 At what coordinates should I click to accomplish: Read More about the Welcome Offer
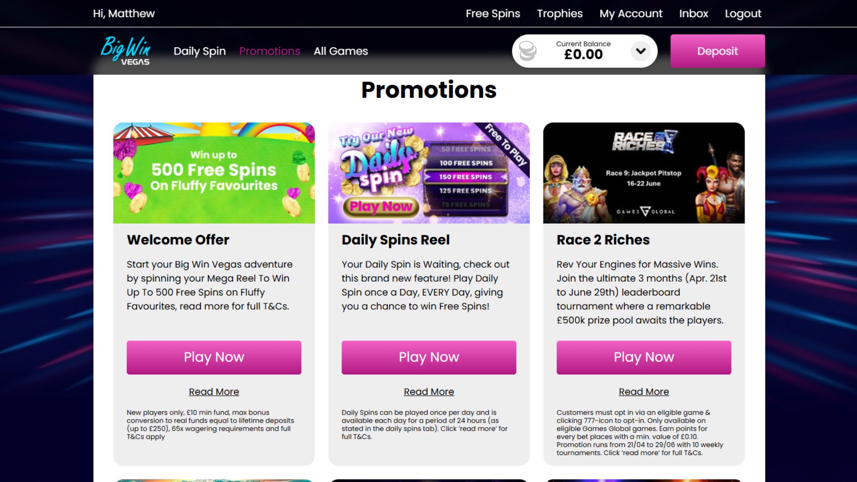(x=214, y=392)
